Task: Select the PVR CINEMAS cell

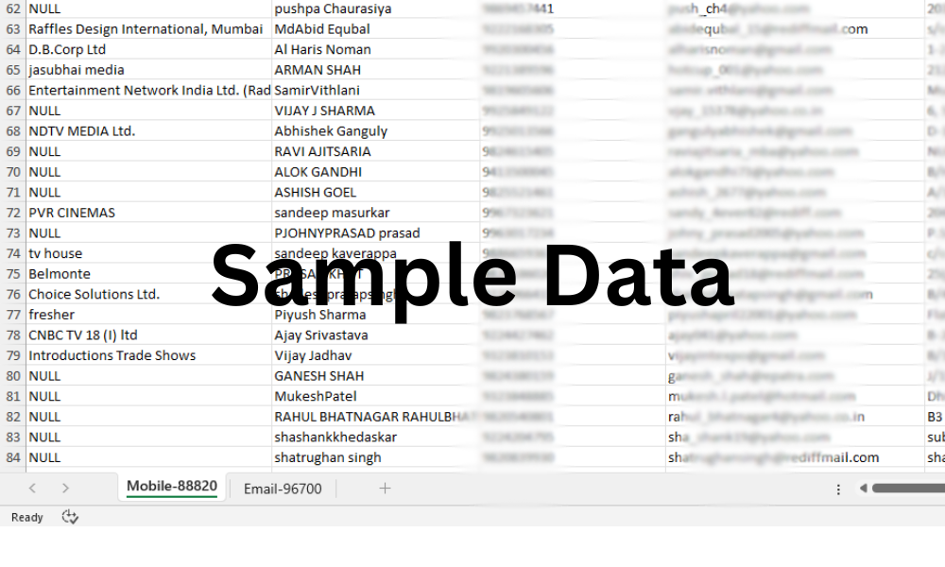Action: pyautogui.click(x=149, y=213)
